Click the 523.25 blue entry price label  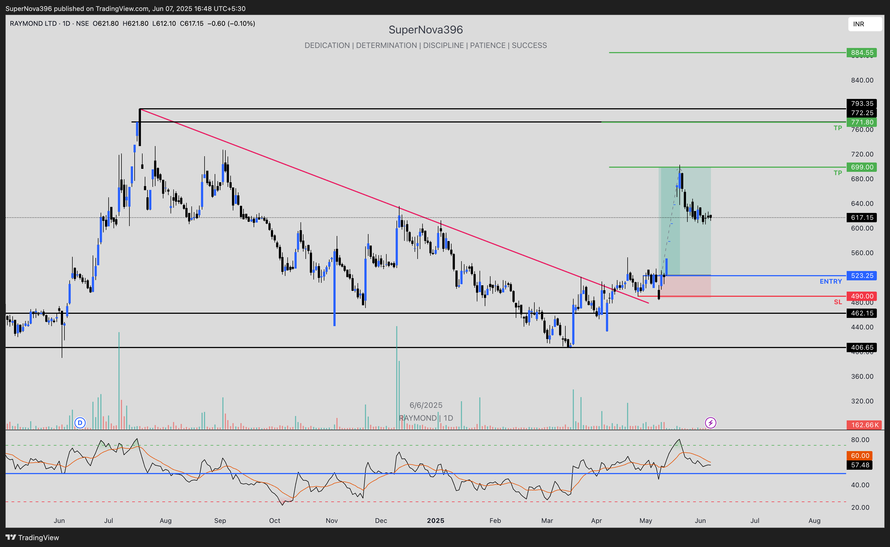point(862,276)
